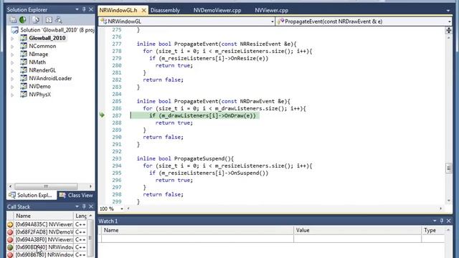The width and height of the screenshot is (459, 258).
Task: Expand the NCommon project node
Action: [x=12, y=47]
